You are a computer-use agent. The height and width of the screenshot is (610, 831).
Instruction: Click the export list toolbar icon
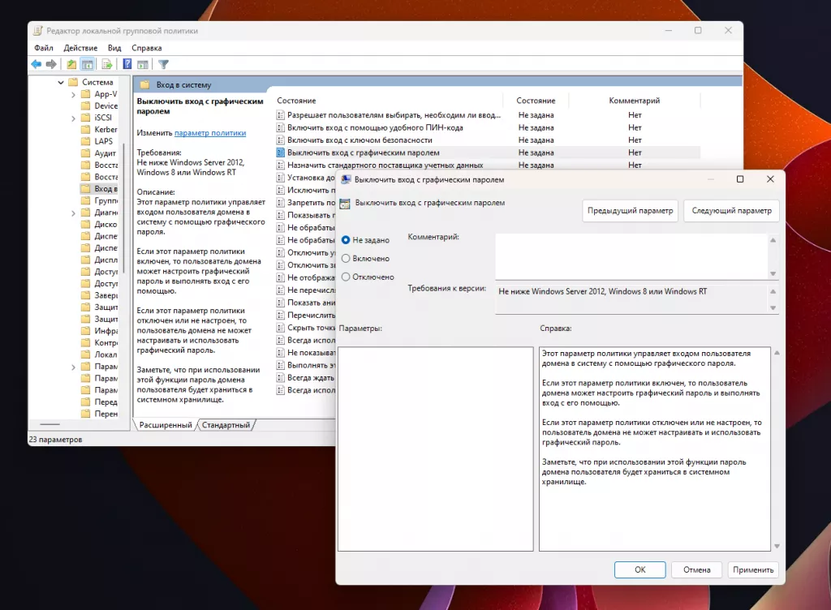107,64
